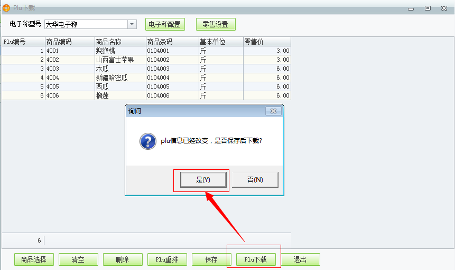Click the Plu下载 button

pyautogui.click(x=256, y=259)
